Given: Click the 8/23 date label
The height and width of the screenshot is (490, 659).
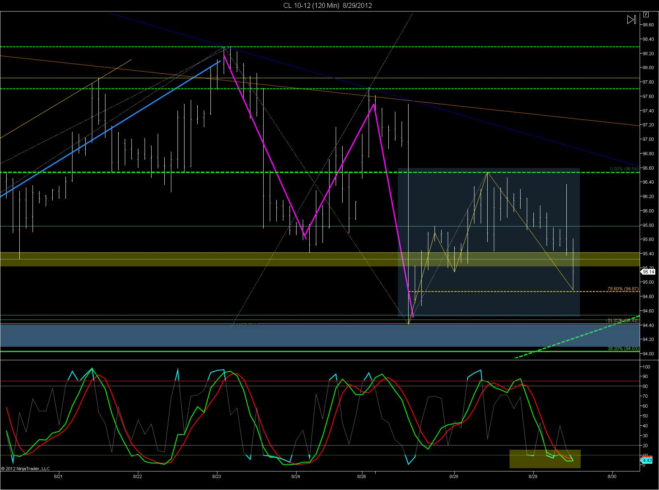Looking at the screenshot, I should (217, 476).
